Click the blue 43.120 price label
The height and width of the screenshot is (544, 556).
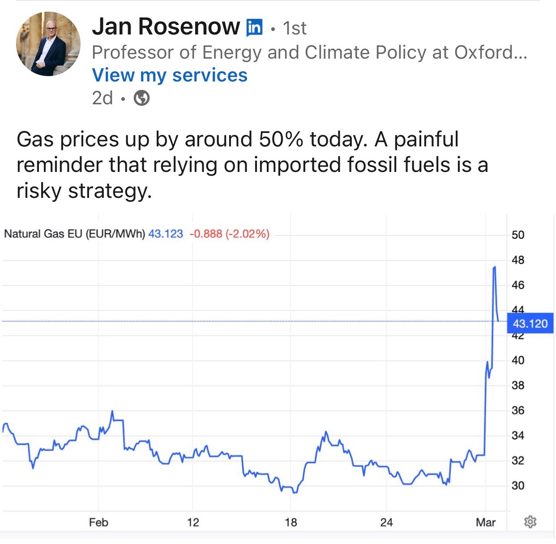pyautogui.click(x=530, y=323)
